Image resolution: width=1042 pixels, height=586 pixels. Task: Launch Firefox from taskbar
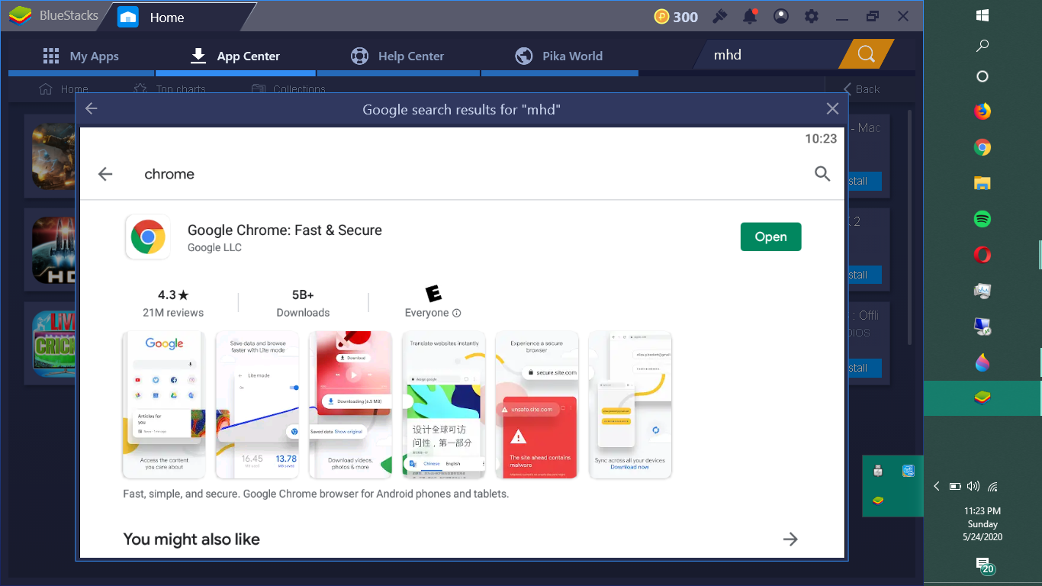(x=983, y=111)
